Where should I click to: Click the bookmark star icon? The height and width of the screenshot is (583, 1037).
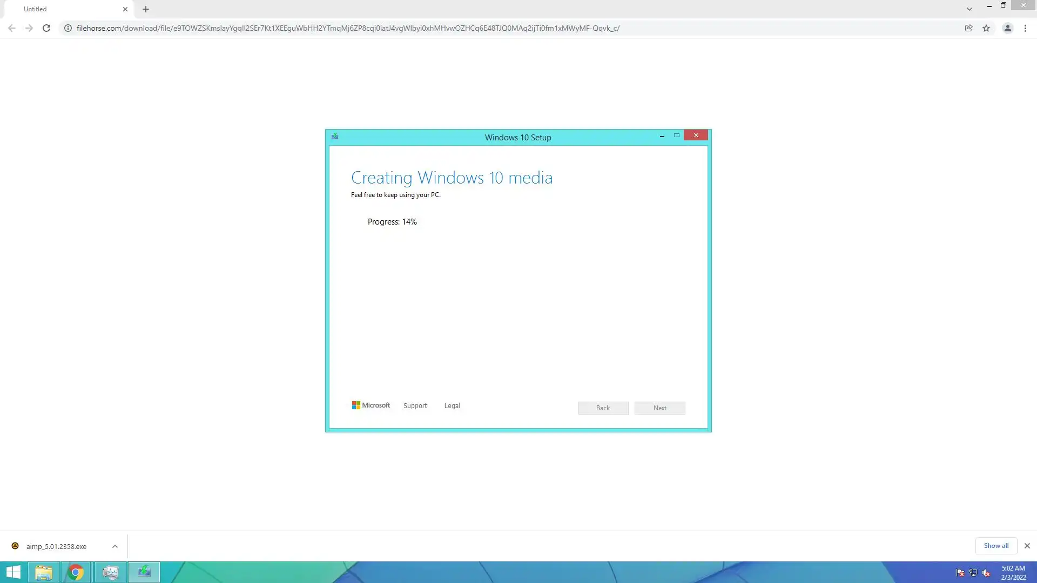[986, 28]
